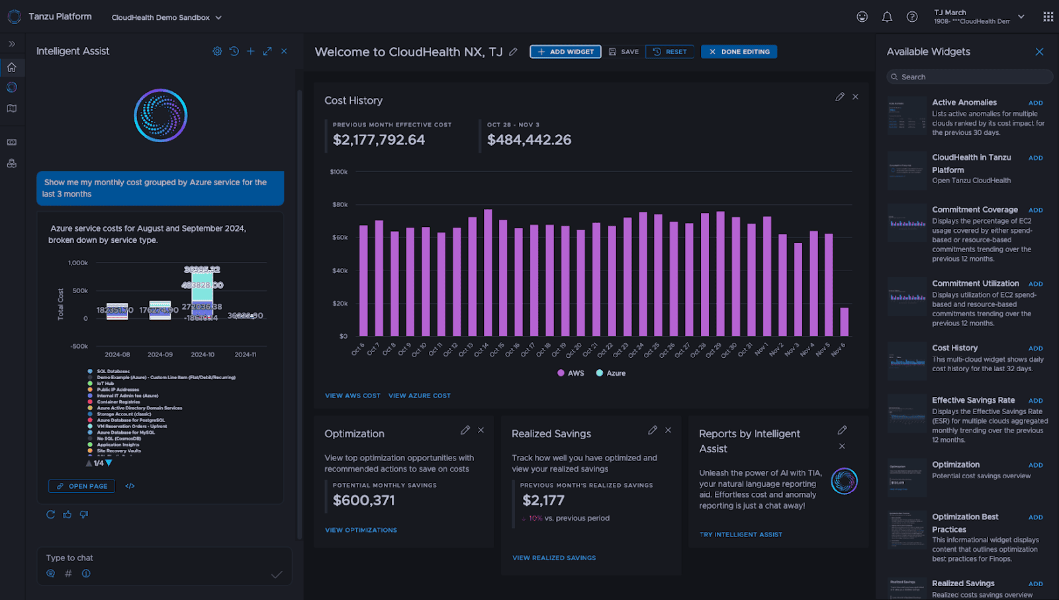Click the purple AWS legend swatch
This screenshot has height=600, width=1059.
pyautogui.click(x=560, y=372)
